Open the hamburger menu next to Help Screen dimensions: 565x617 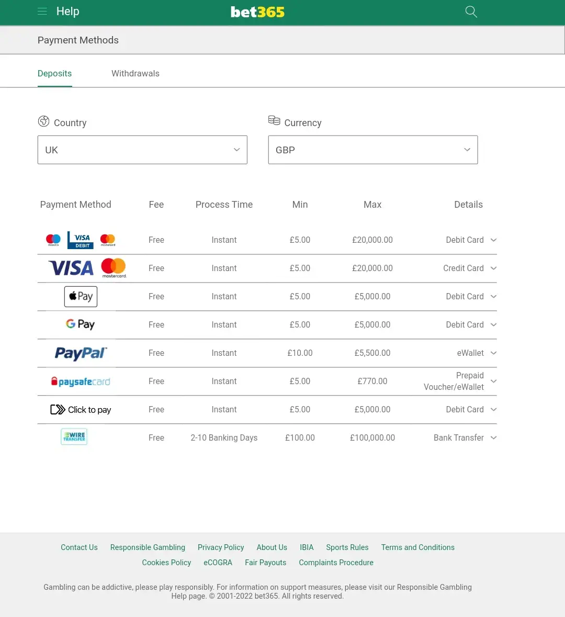[42, 12]
